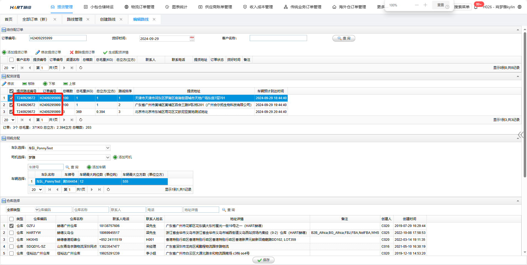Uncheck the GZFJ warehouse row checkbox
The width and height of the screenshot is (527, 265).
(11, 226)
